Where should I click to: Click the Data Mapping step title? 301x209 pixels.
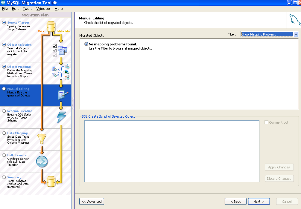point(17,133)
